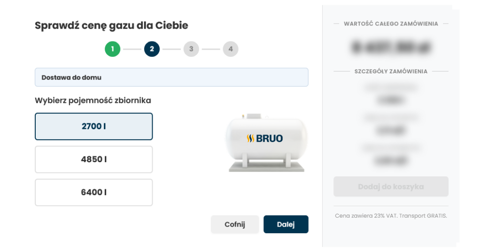Click the blurred total order price

point(391,47)
